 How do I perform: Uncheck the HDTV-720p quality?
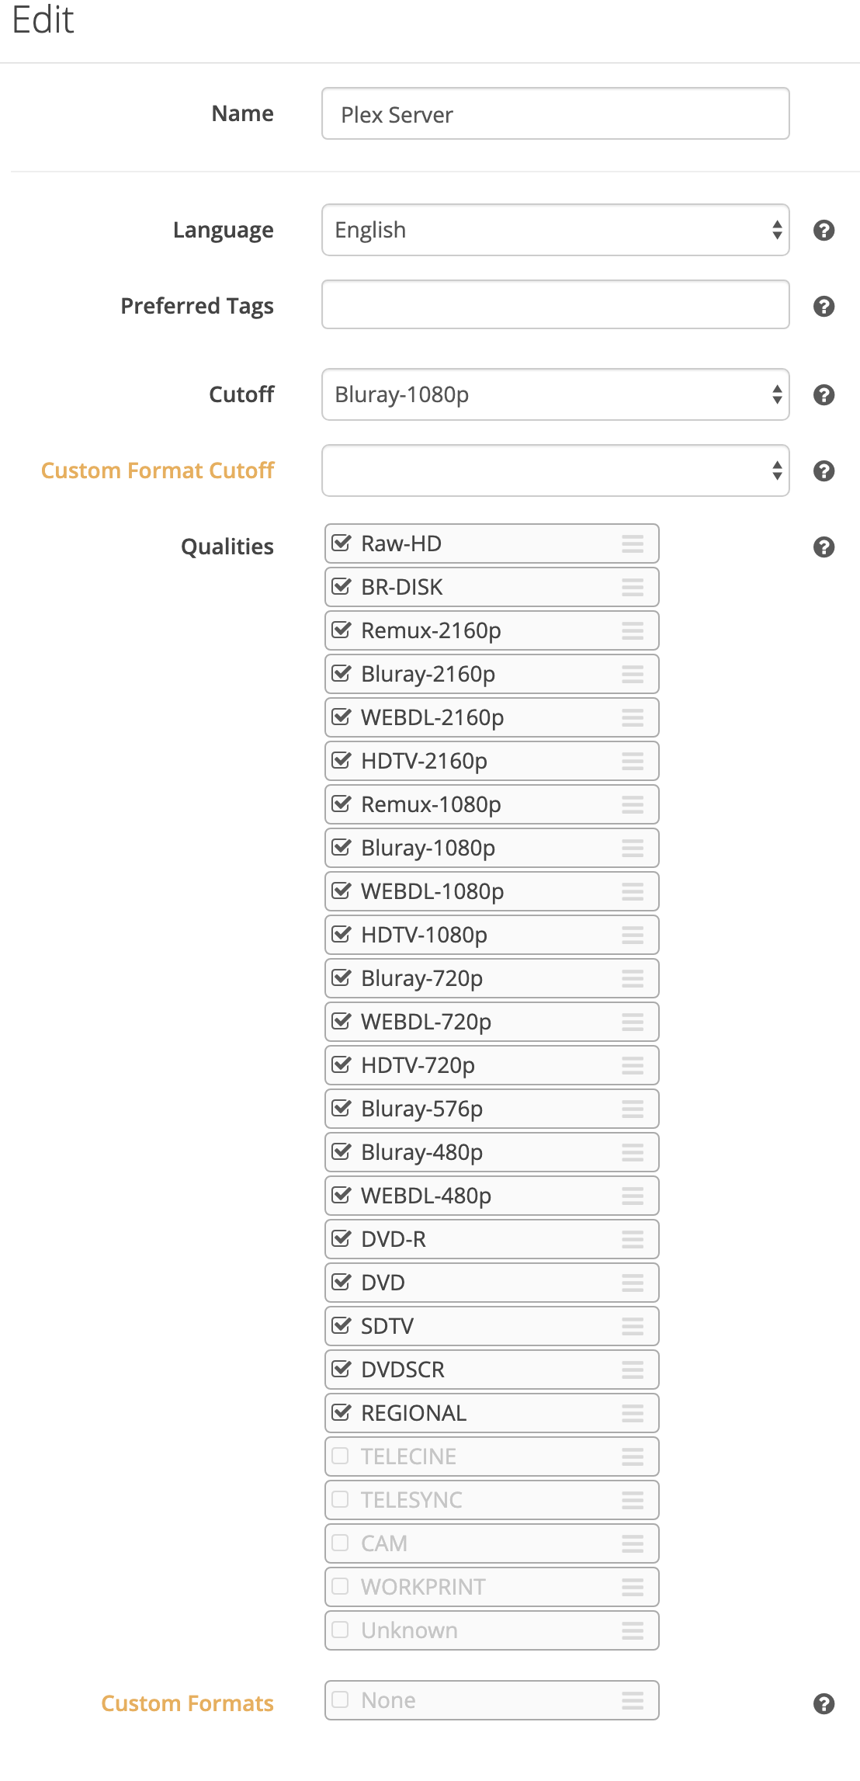tap(342, 1065)
